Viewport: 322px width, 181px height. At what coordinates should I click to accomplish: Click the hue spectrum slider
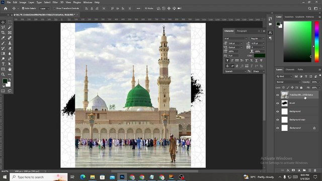point(317,42)
